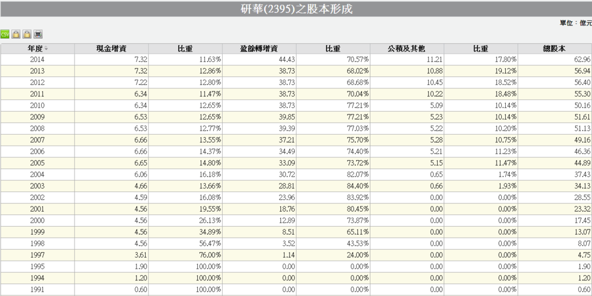Sort by the 盈餘轉增資 column header
Screen dimensions: 592x296
tap(259, 49)
